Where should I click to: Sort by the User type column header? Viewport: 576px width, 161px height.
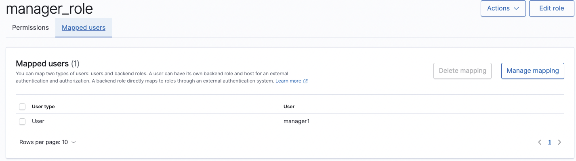43,107
